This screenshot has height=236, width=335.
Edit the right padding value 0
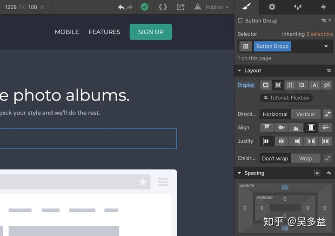308,208
